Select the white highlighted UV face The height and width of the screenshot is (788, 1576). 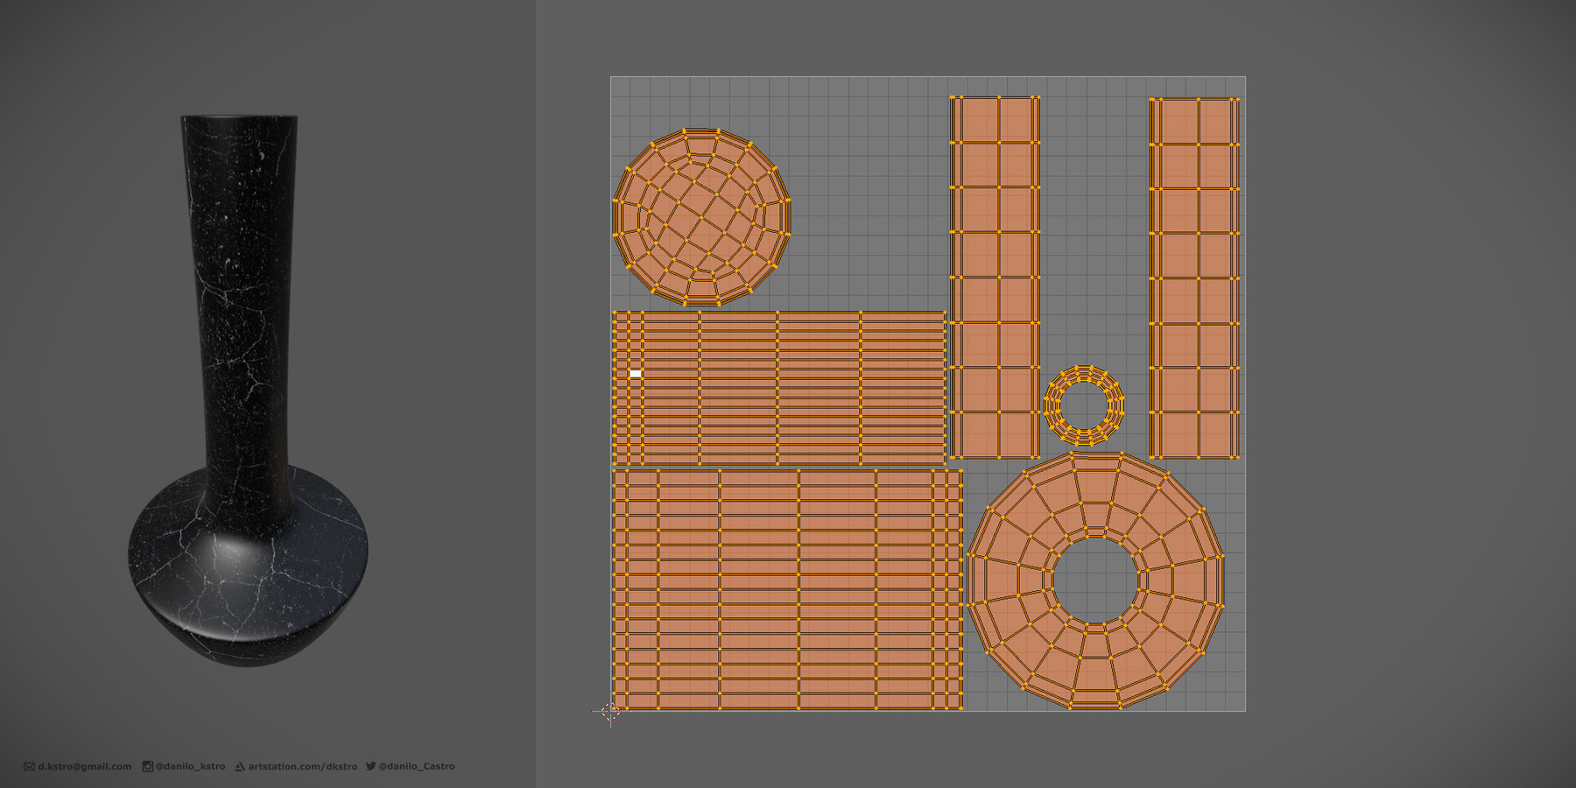click(x=636, y=374)
